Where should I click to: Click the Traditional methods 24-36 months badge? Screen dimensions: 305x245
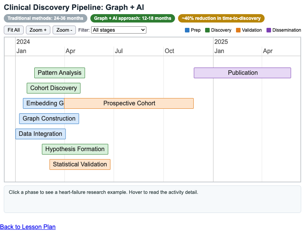pyautogui.click(x=45, y=18)
